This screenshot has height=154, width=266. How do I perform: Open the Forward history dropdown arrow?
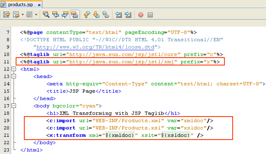[x=36, y=15]
